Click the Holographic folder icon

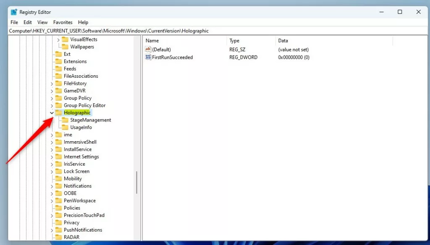[58, 113]
